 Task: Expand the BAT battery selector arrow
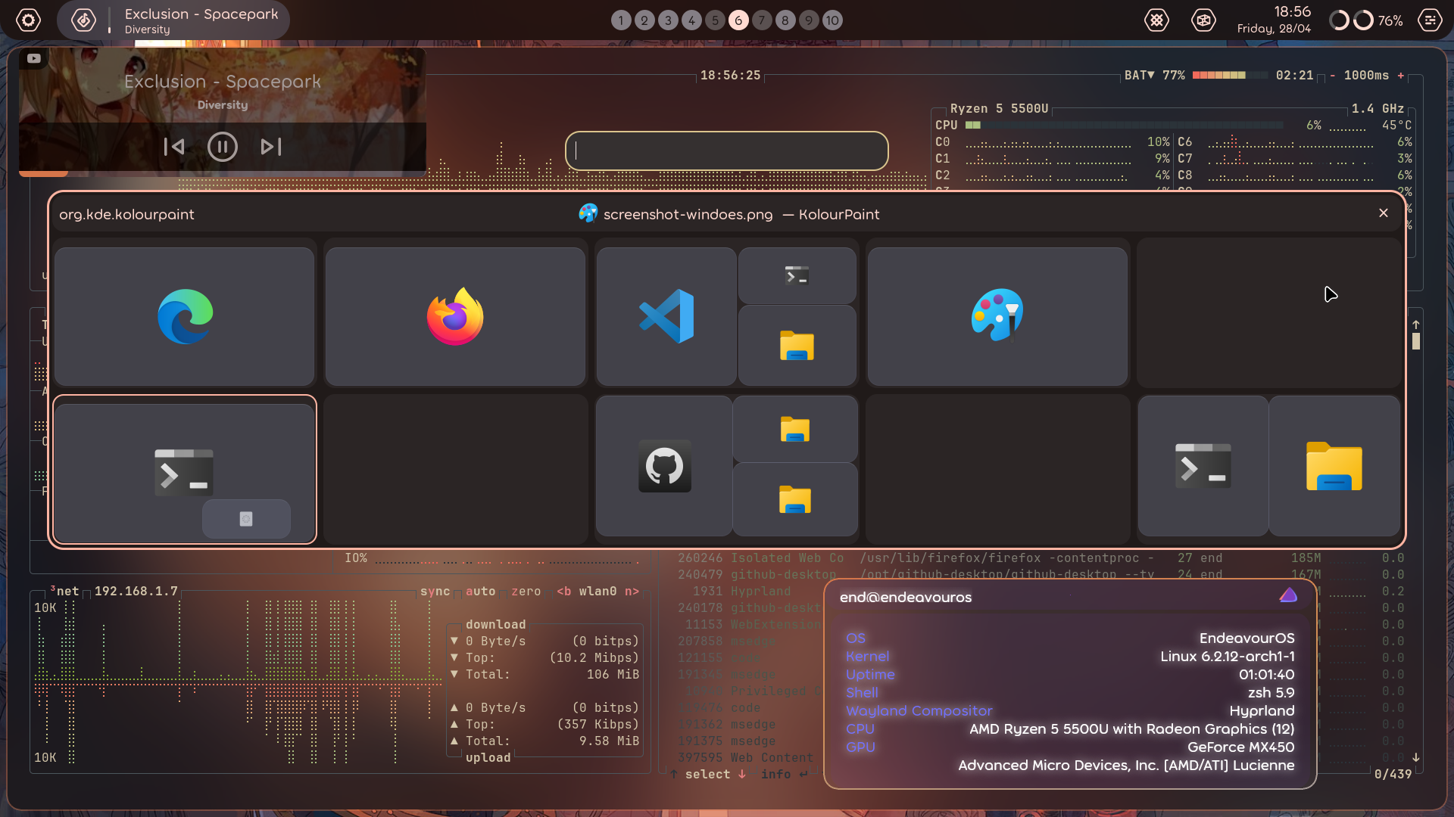pyautogui.click(x=1150, y=75)
